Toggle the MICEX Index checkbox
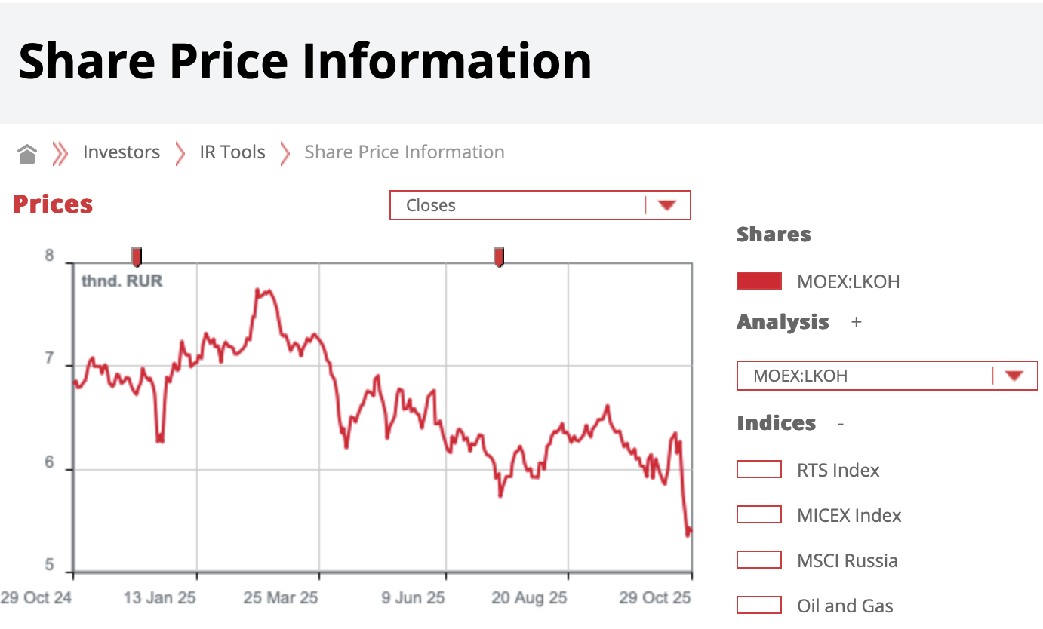1043x629 pixels. point(758,515)
